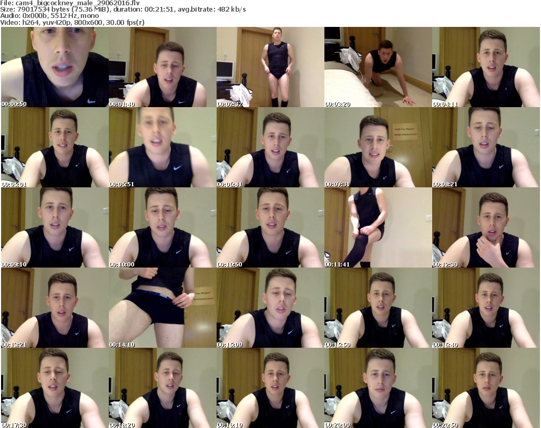
Task: Select the thumbnail at 00:03:20
Action: [x=378, y=67]
